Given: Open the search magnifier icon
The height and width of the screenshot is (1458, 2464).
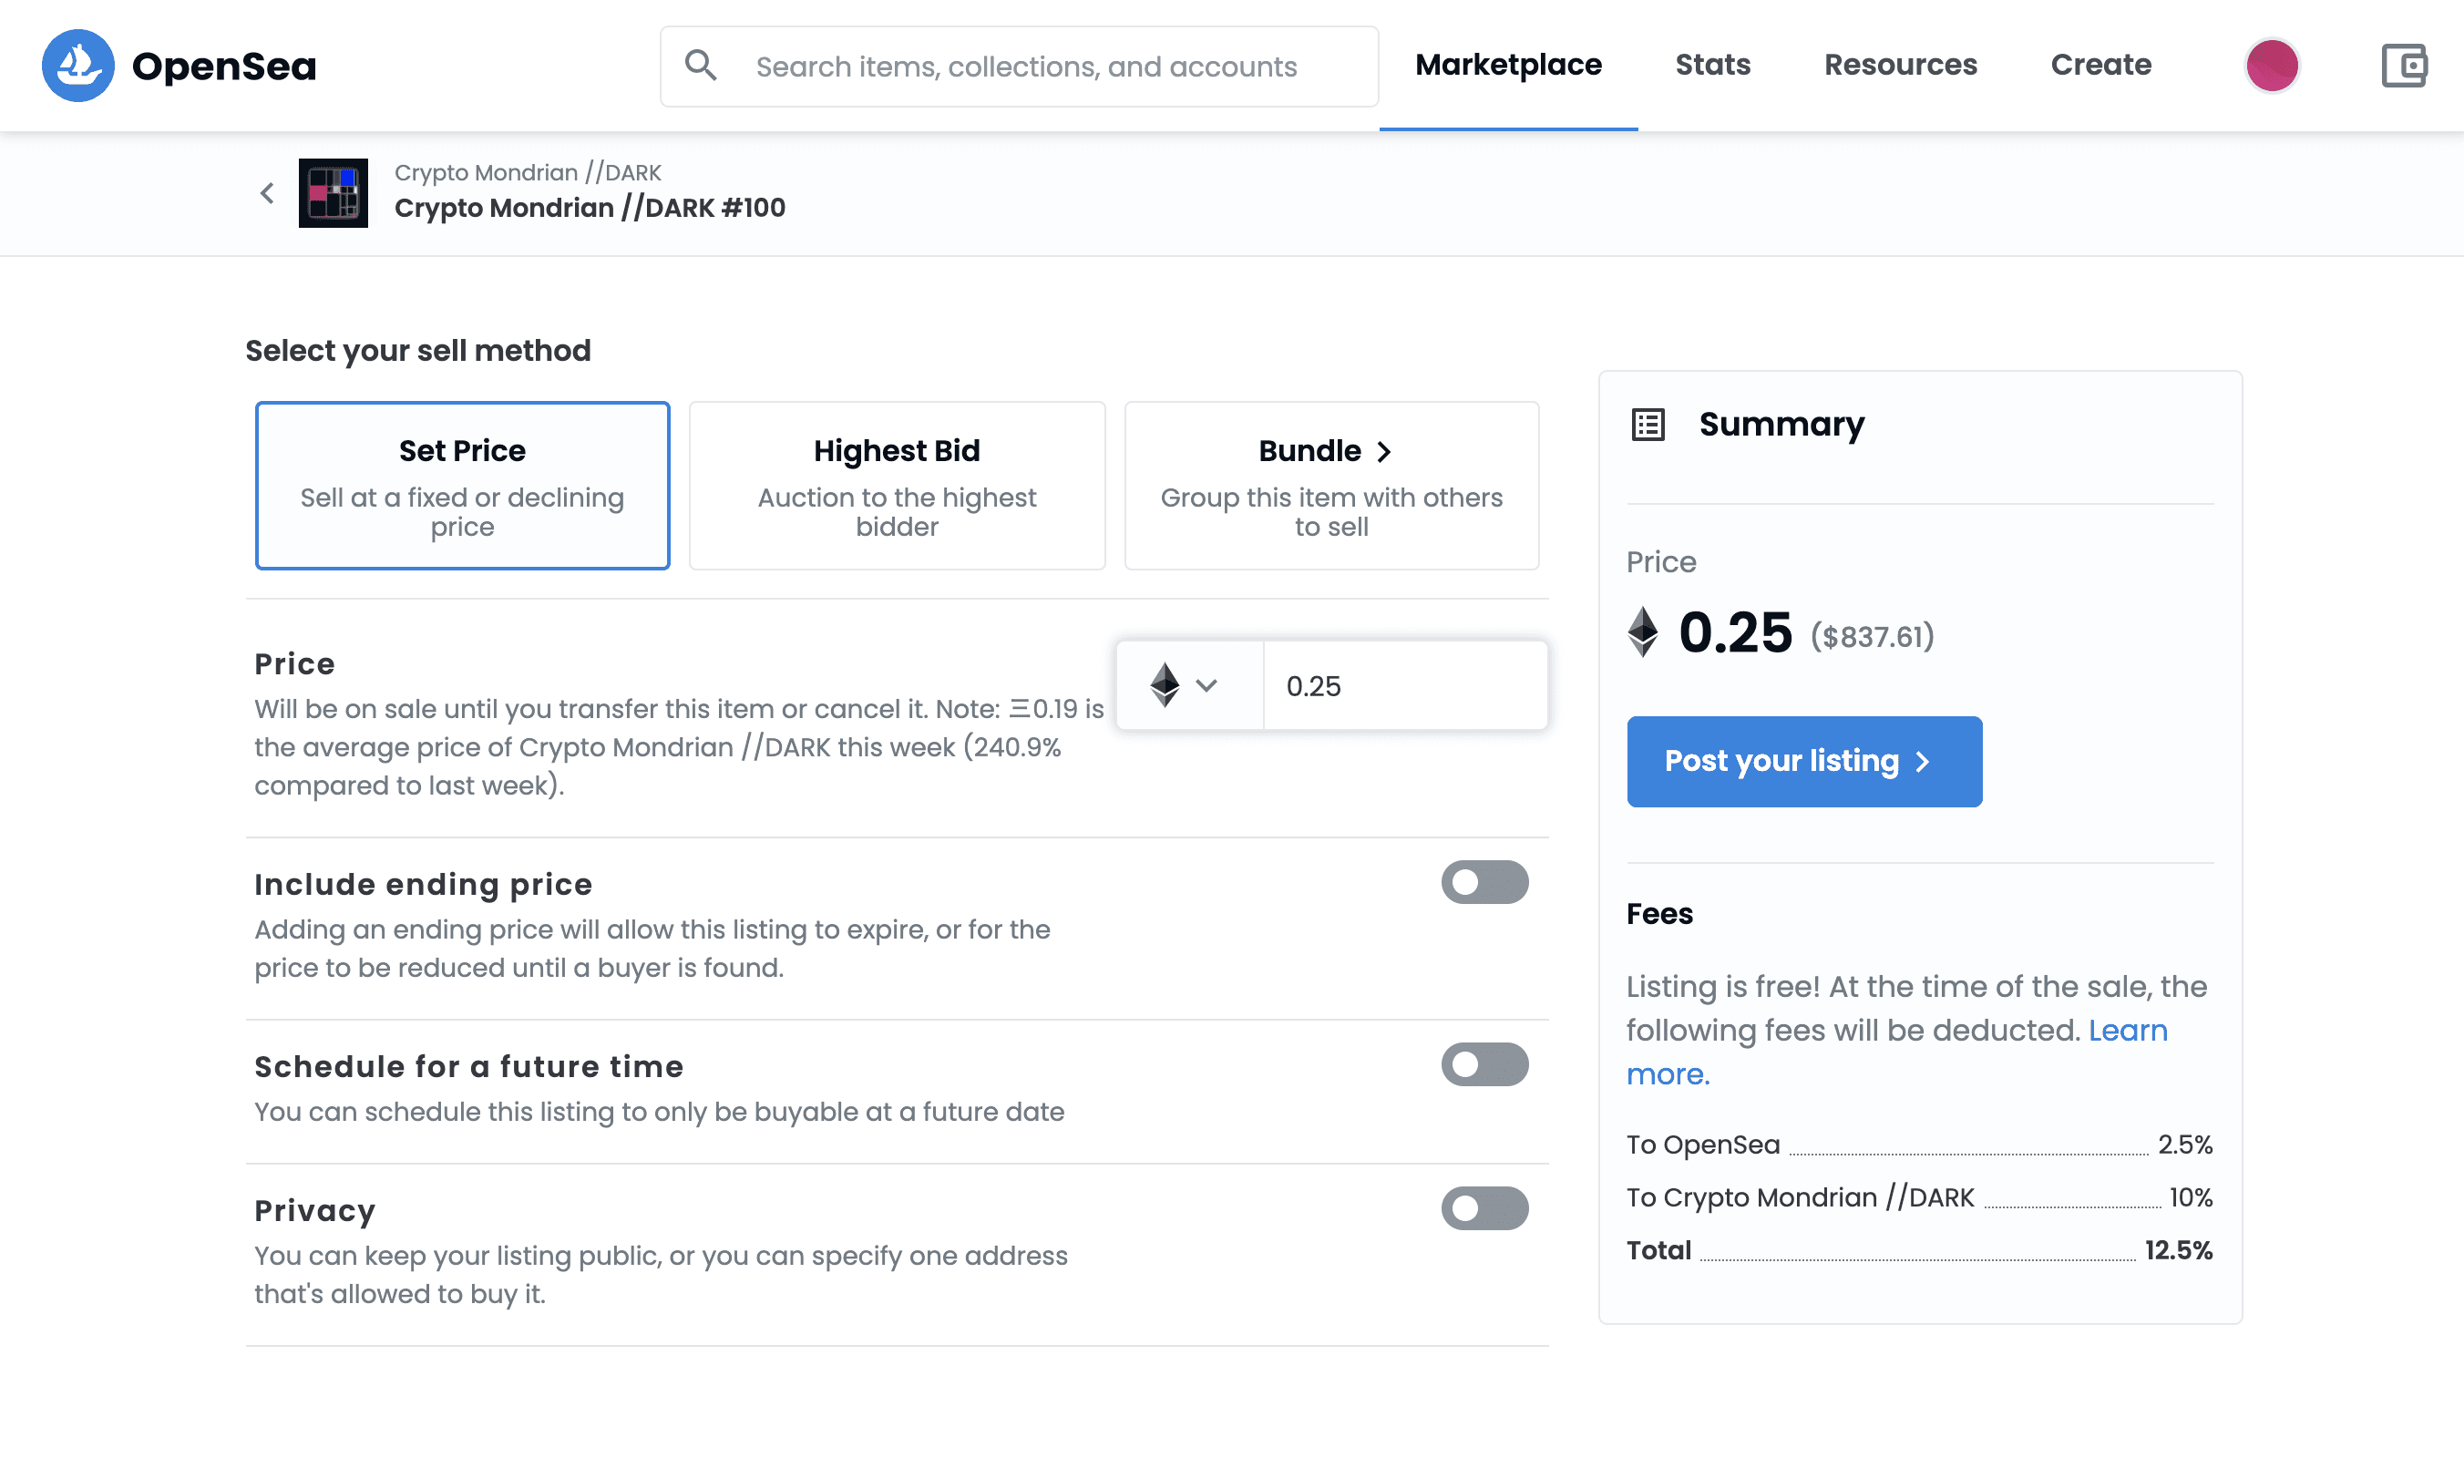Looking at the screenshot, I should tap(701, 65).
